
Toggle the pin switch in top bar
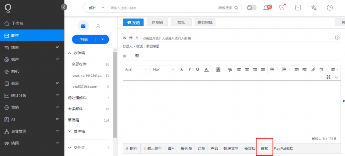tap(251, 8)
